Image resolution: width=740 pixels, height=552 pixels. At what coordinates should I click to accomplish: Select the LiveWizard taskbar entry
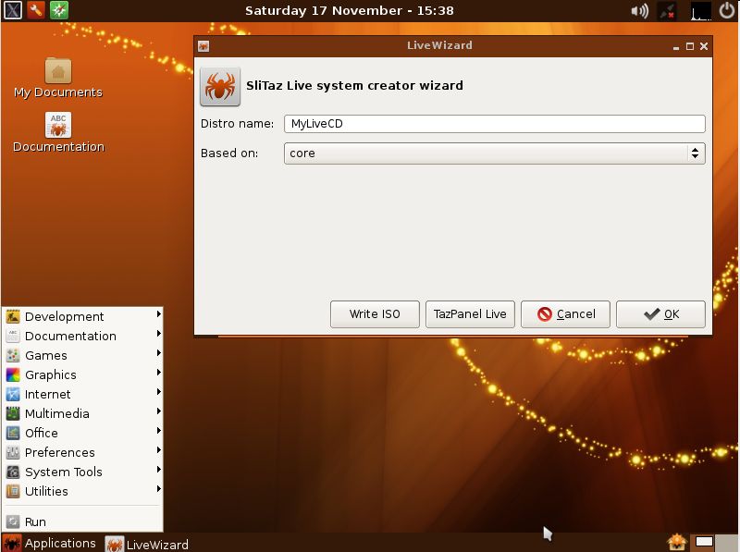pos(147,544)
